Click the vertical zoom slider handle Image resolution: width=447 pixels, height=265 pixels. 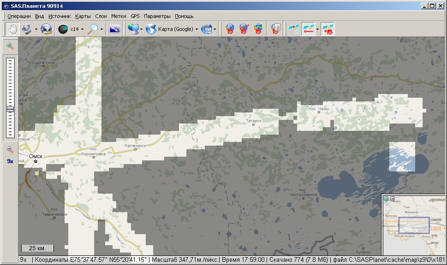(x=10, y=109)
